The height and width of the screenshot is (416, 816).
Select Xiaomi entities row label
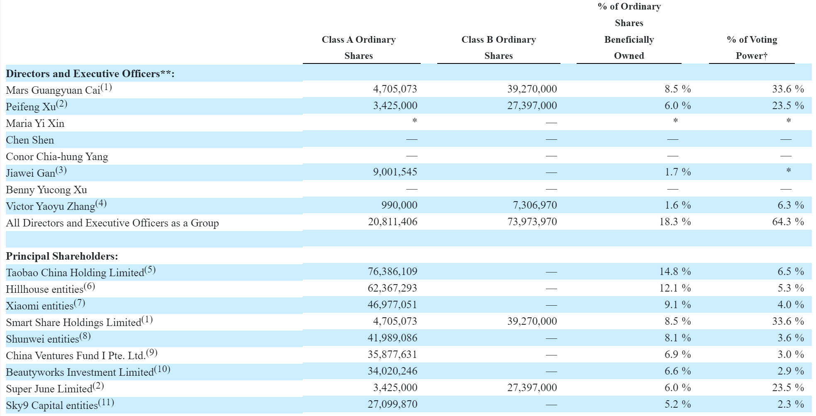pos(46,305)
